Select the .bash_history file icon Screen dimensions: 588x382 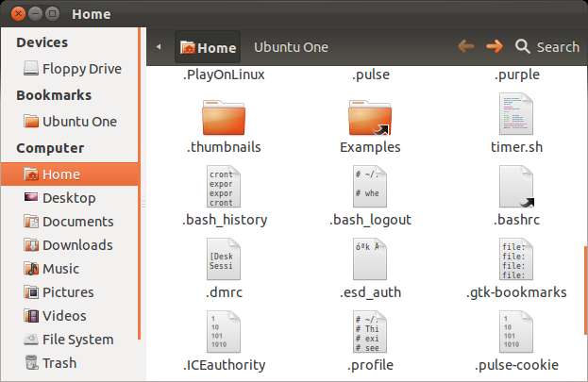click(x=224, y=188)
